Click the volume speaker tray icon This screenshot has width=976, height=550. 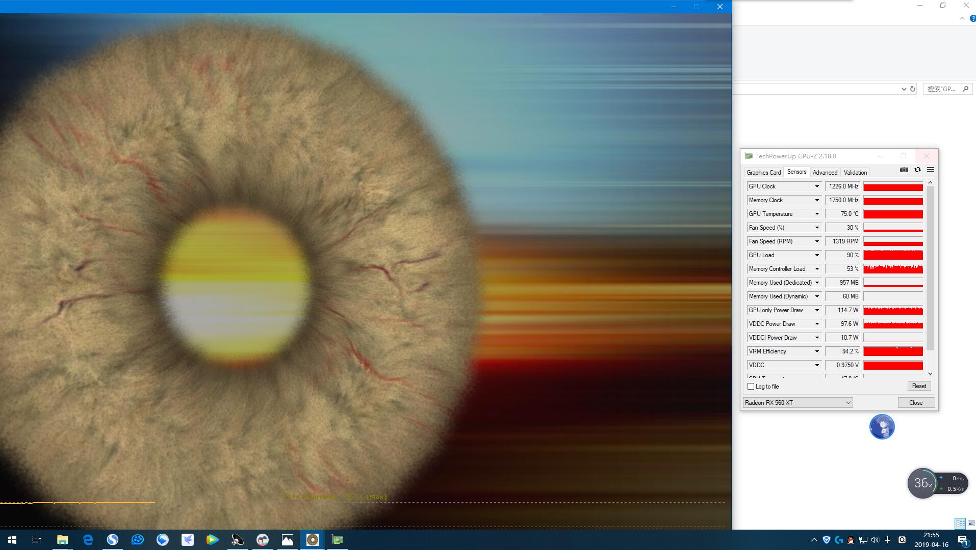[875, 540]
